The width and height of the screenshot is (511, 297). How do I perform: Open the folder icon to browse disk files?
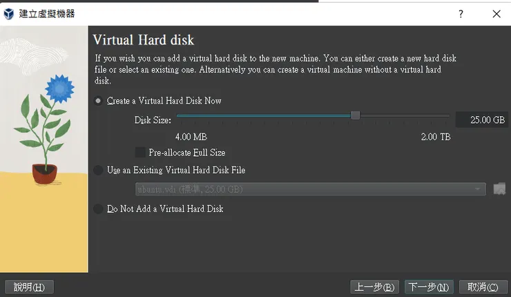pyautogui.click(x=500, y=189)
